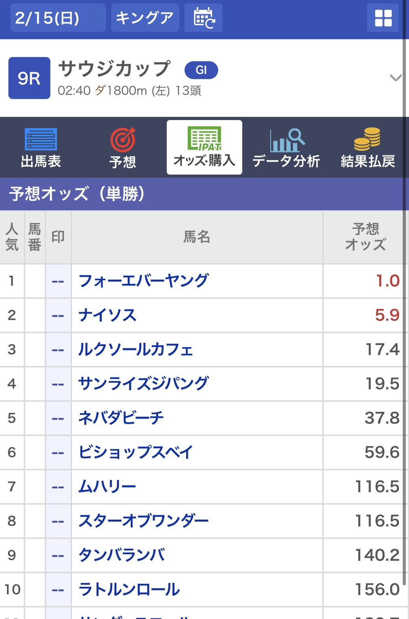Viewport: 409px width, 619px height.
Task: Open the キングア venue selector
Action: tap(145, 18)
